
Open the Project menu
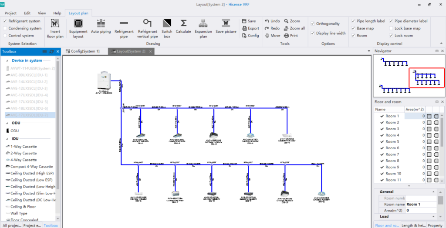10,13
